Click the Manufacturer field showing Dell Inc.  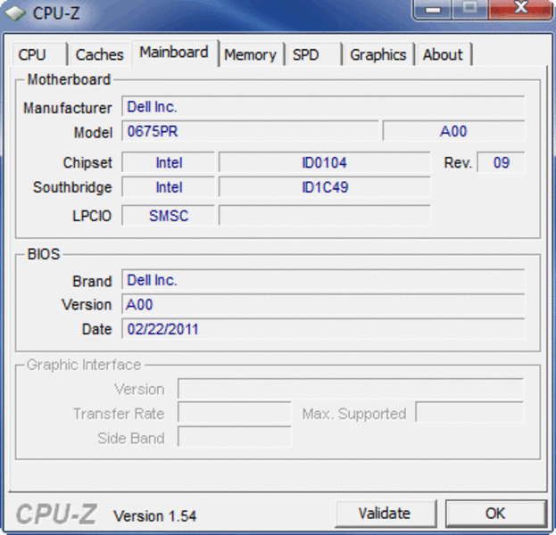click(323, 106)
